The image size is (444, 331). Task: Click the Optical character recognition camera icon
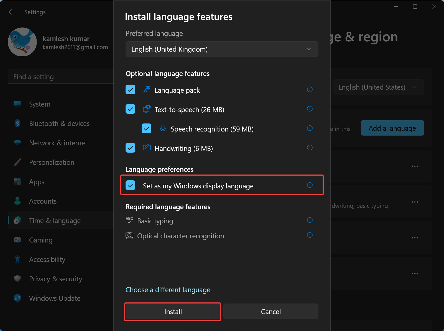click(129, 236)
